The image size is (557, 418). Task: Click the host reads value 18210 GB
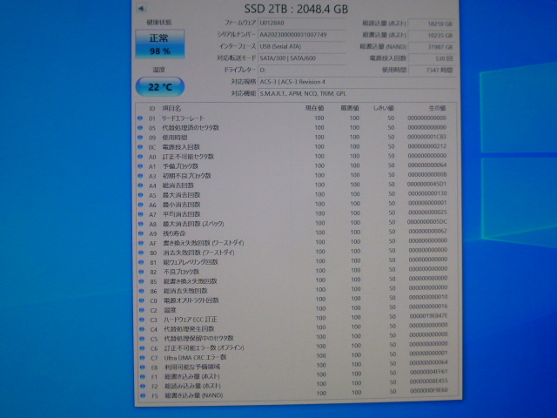432,24
